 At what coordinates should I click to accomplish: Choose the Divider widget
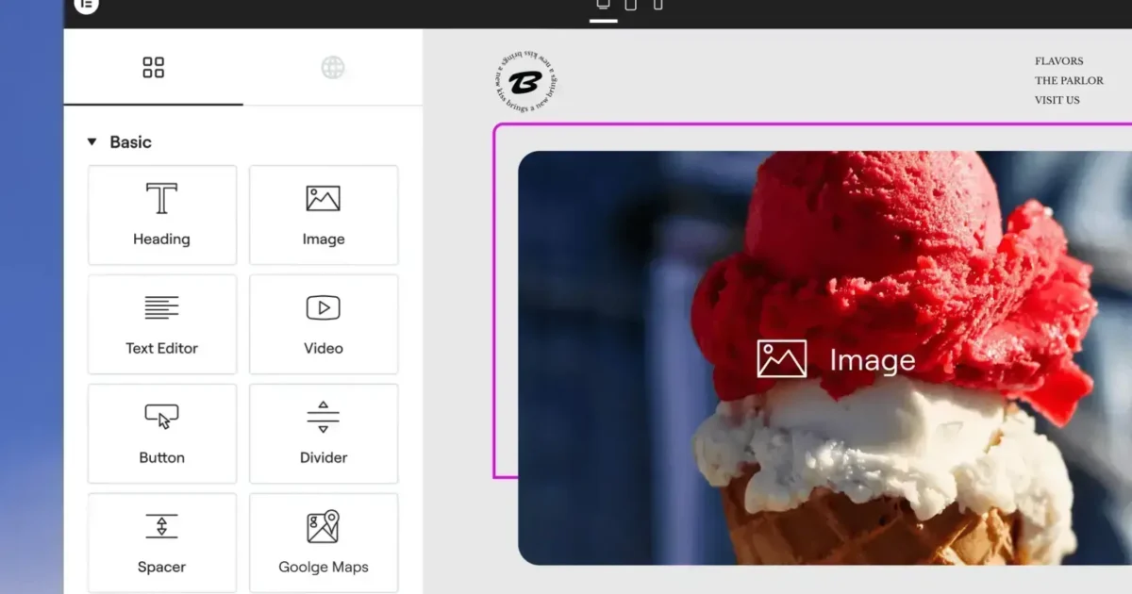point(324,434)
